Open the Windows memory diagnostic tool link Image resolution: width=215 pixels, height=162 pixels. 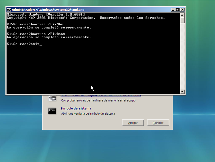click(101, 96)
